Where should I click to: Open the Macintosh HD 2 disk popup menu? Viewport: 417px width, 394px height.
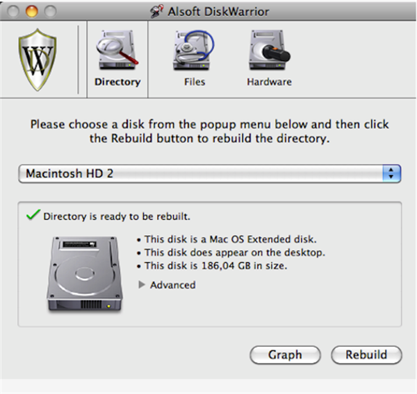pyautogui.click(x=210, y=173)
